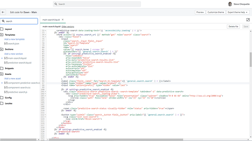Click Add a new section link

14,54
